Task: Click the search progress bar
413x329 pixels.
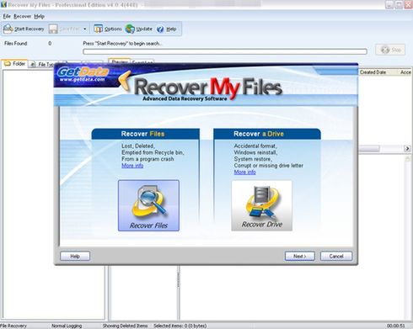Action: (x=225, y=51)
